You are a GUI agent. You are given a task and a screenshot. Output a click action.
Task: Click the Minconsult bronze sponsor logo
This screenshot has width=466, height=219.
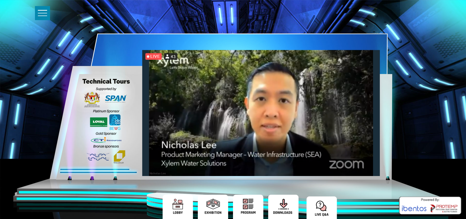[x=119, y=157]
